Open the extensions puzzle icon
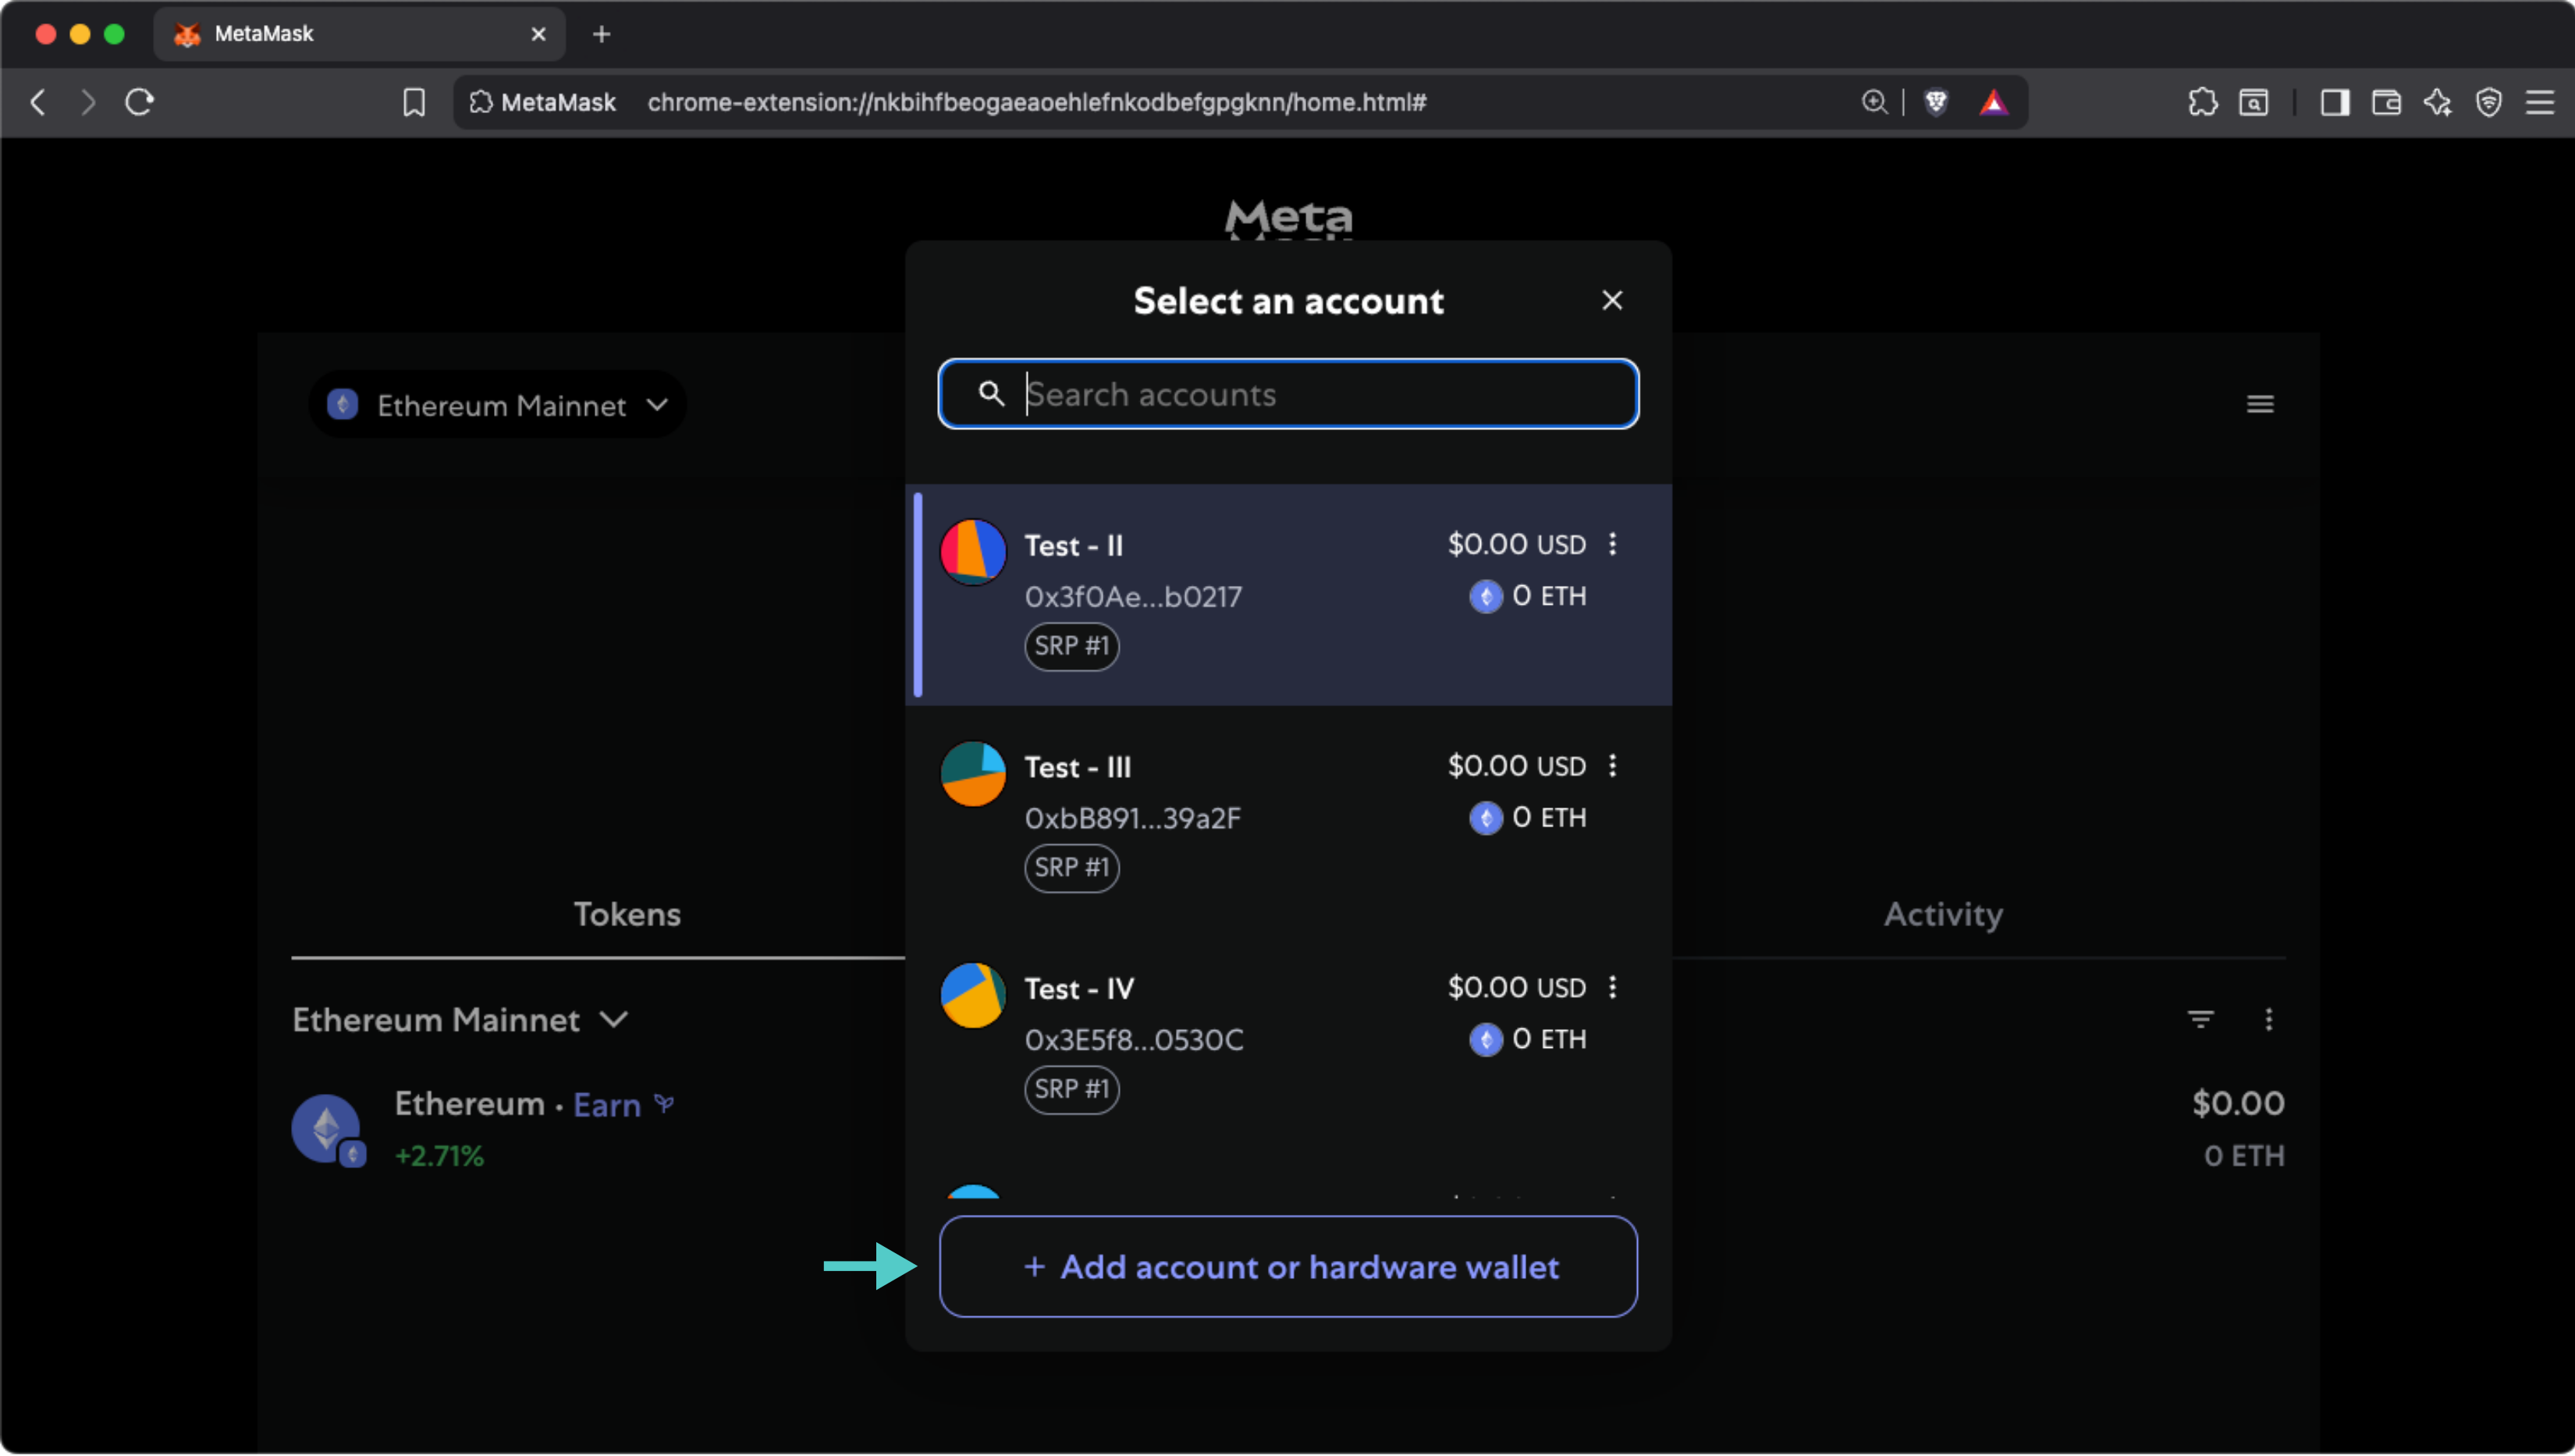This screenshot has height=1456, width=2575. pos(2202,102)
